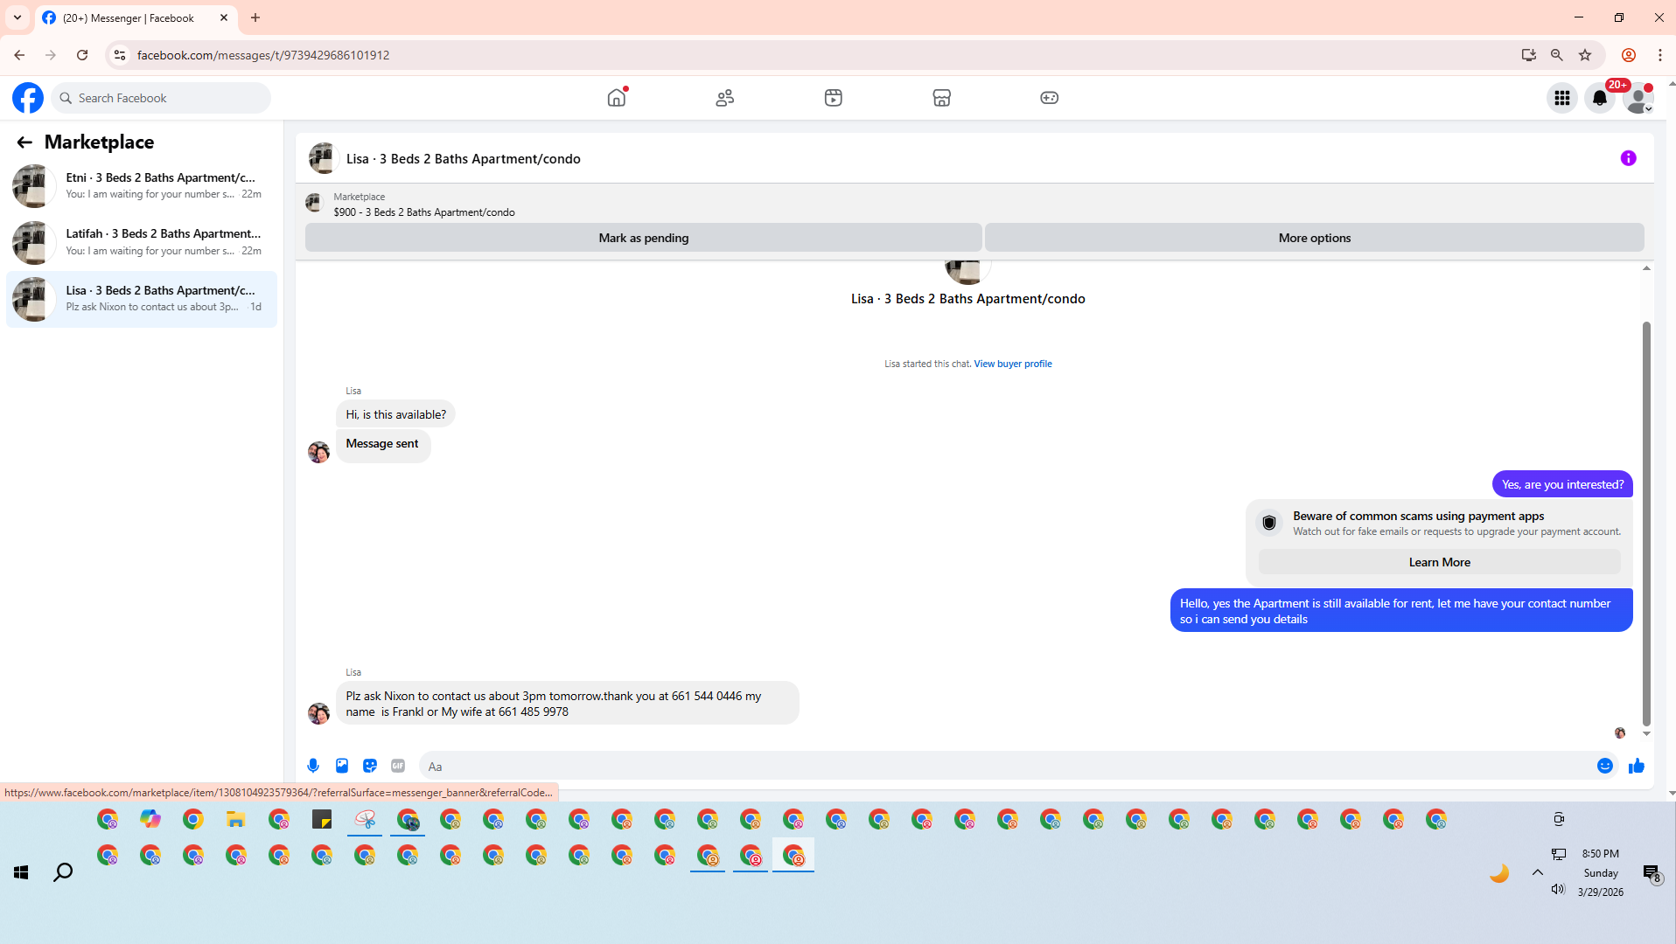1676x944 pixels.
Task: Reload the current page
Action: tap(82, 55)
